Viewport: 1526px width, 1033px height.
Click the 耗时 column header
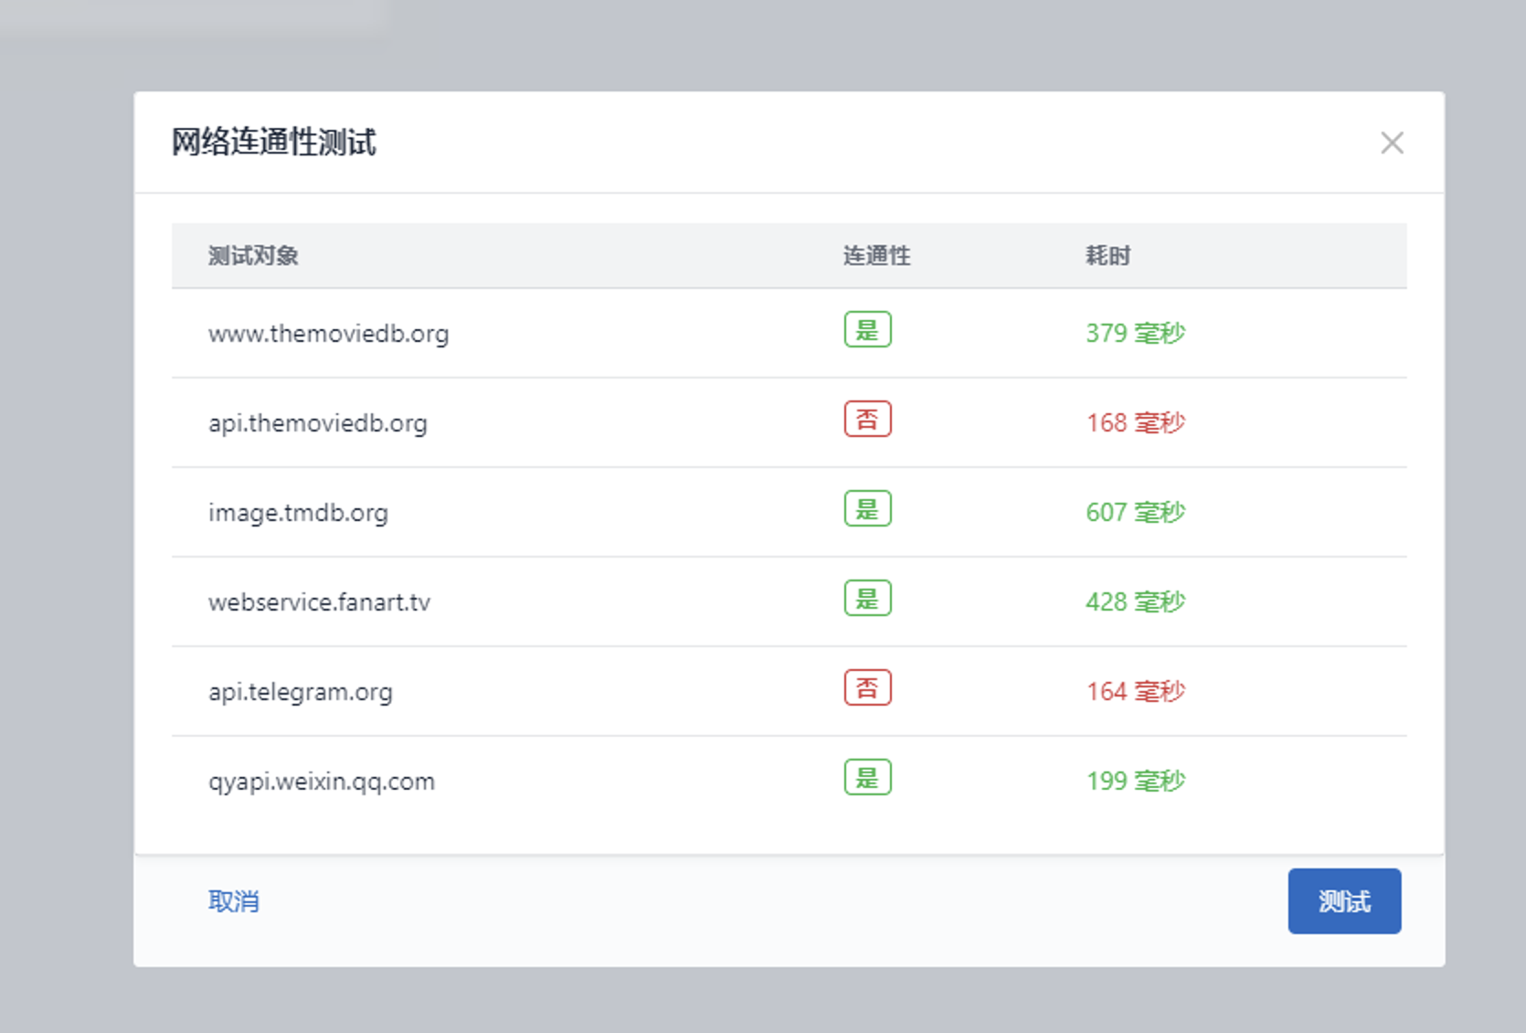[x=1107, y=255]
